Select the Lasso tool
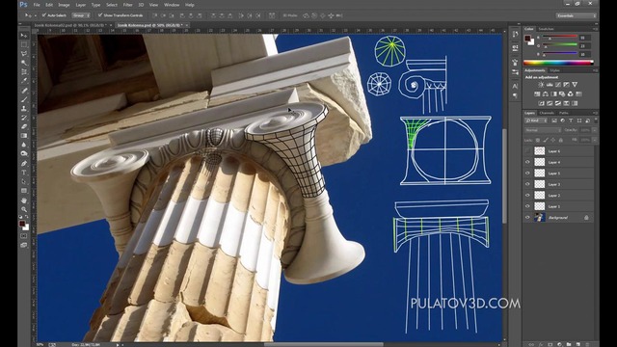 24,54
